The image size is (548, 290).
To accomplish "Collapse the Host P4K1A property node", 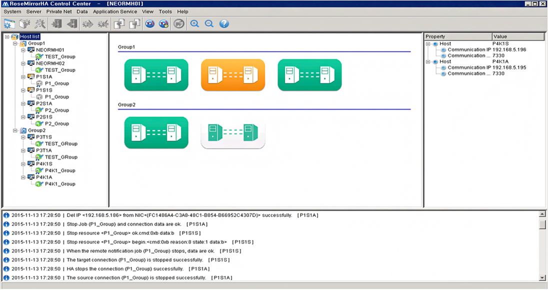I will point(428,62).
